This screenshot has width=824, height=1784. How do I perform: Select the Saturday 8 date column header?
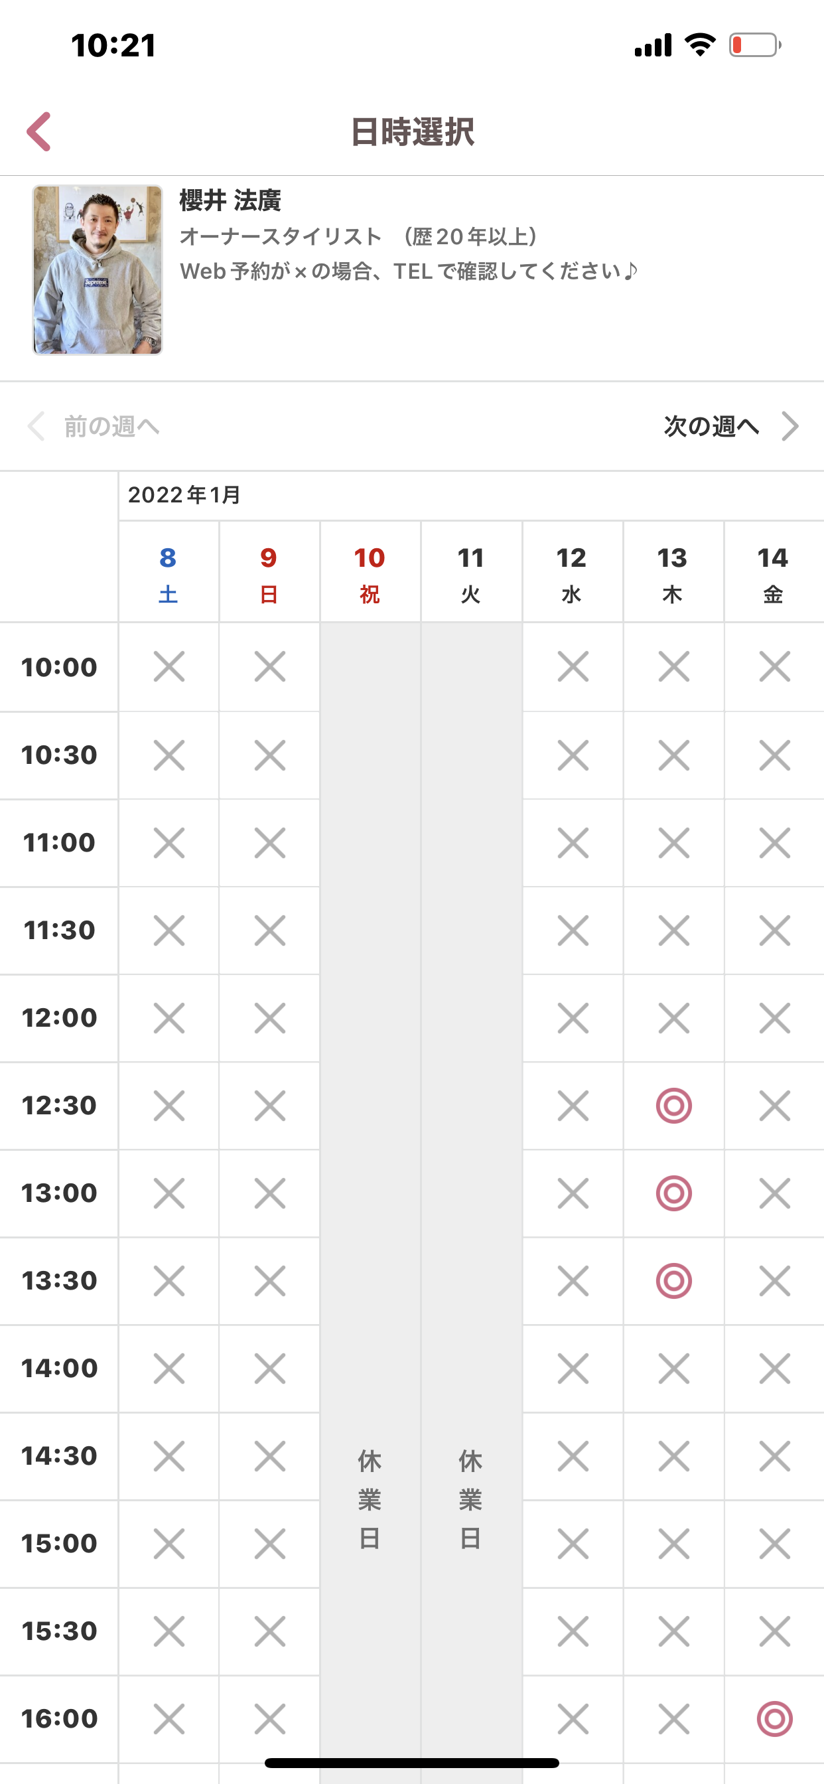pyautogui.click(x=169, y=573)
